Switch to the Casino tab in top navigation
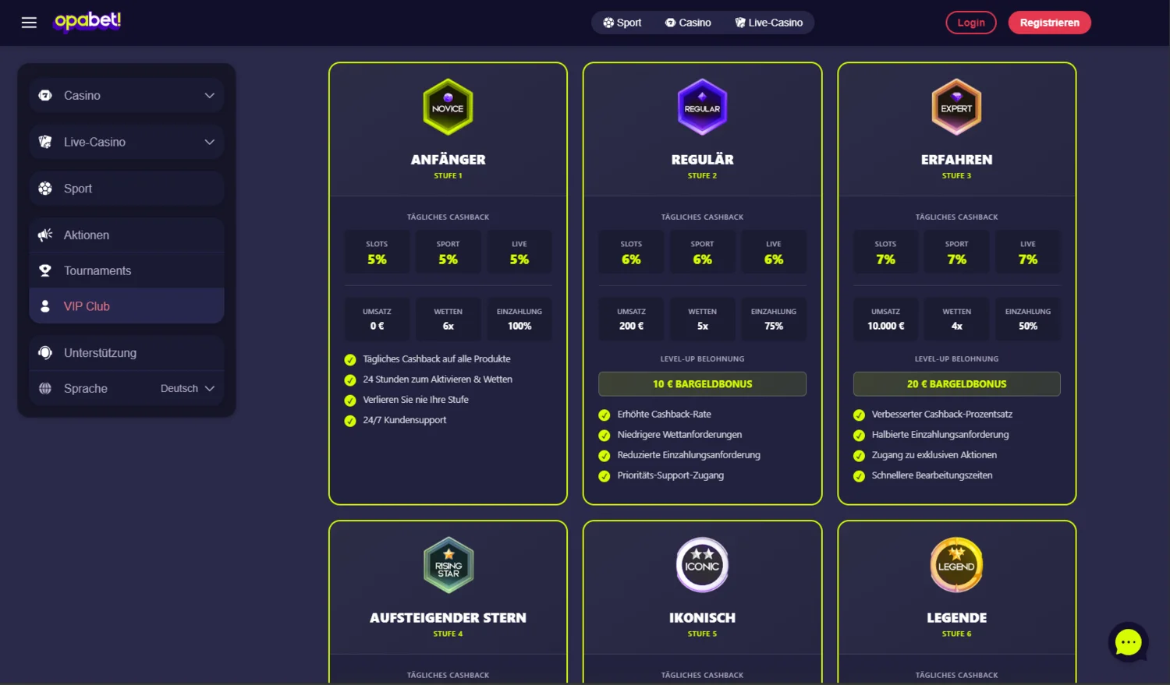Viewport: 1170px width, 685px height. pos(687,23)
